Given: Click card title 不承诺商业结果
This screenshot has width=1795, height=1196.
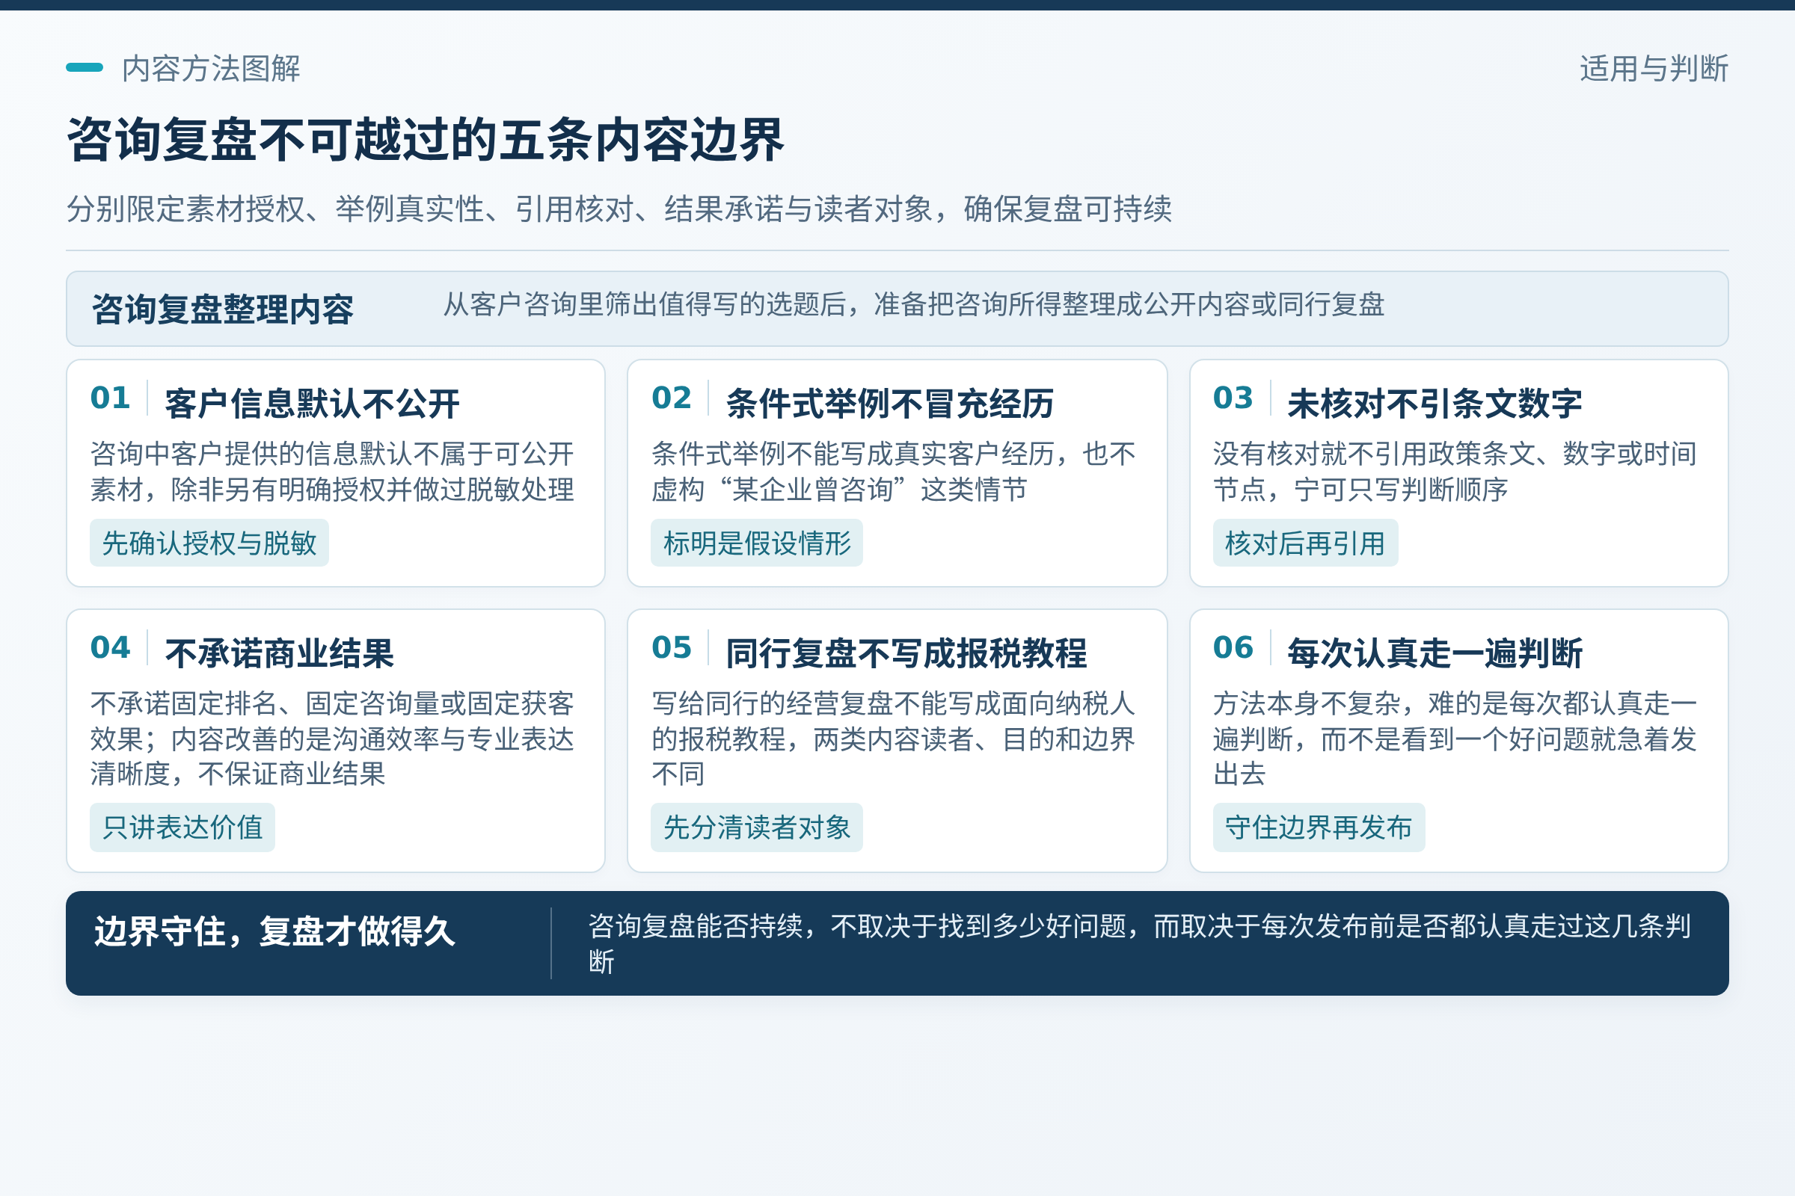Looking at the screenshot, I should [x=279, y=653].
